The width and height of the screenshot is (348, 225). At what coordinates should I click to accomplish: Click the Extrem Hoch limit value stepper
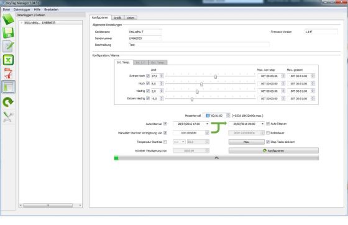[162, 76]
